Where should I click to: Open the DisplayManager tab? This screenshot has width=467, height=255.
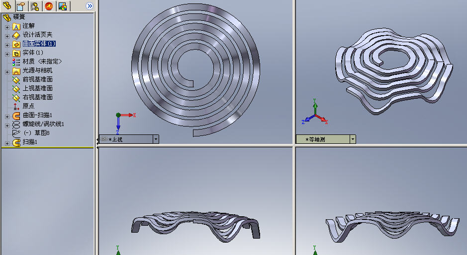(x=63, y=6)
